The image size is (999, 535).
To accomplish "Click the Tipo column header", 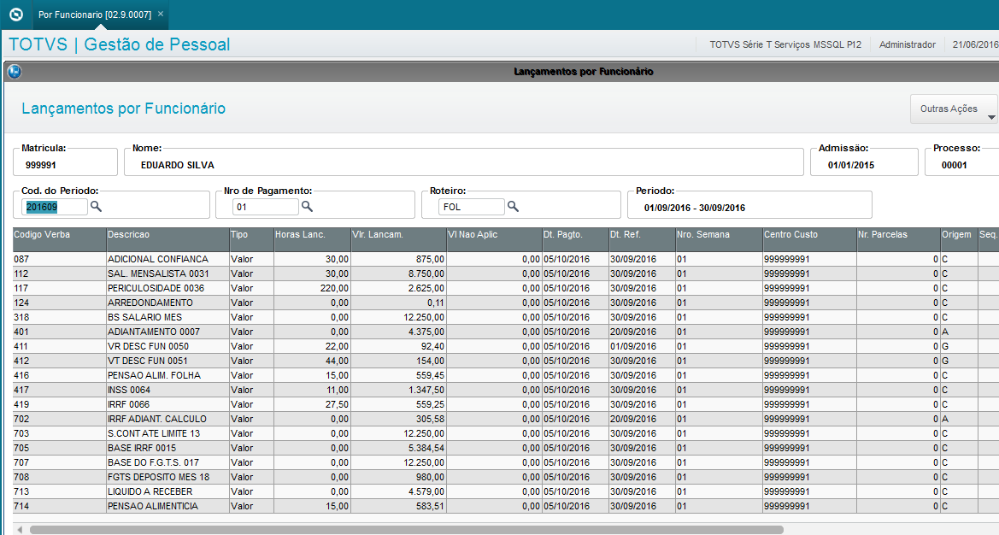I will (251, 238).
